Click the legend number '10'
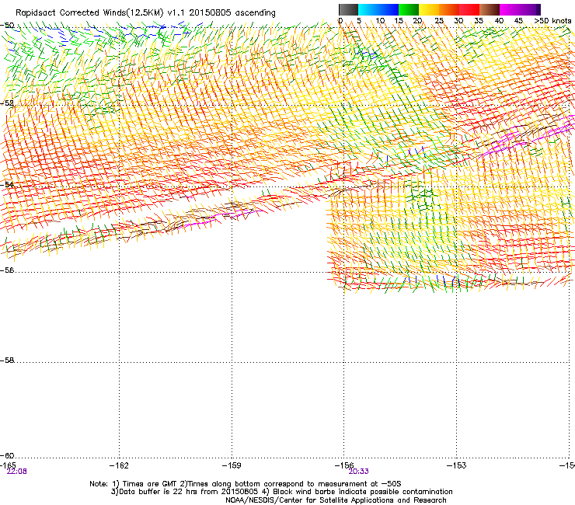The width and height of the screenshot is (575, 505). [x=380, y=21]
